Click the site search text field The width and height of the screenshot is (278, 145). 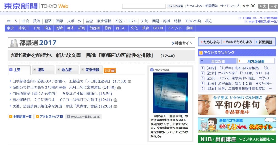tap(144, 6)
